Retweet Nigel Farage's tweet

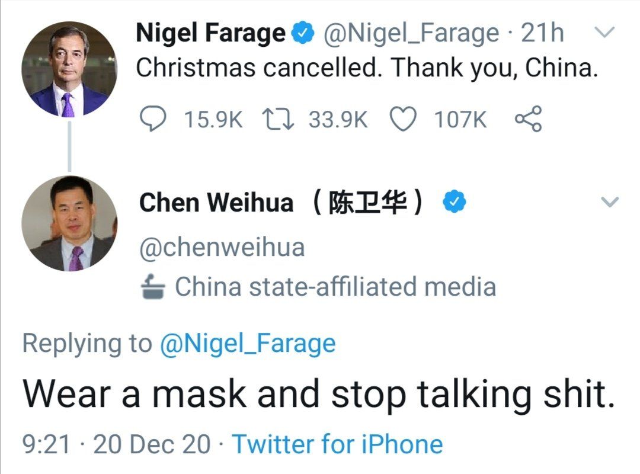[277, 120]
